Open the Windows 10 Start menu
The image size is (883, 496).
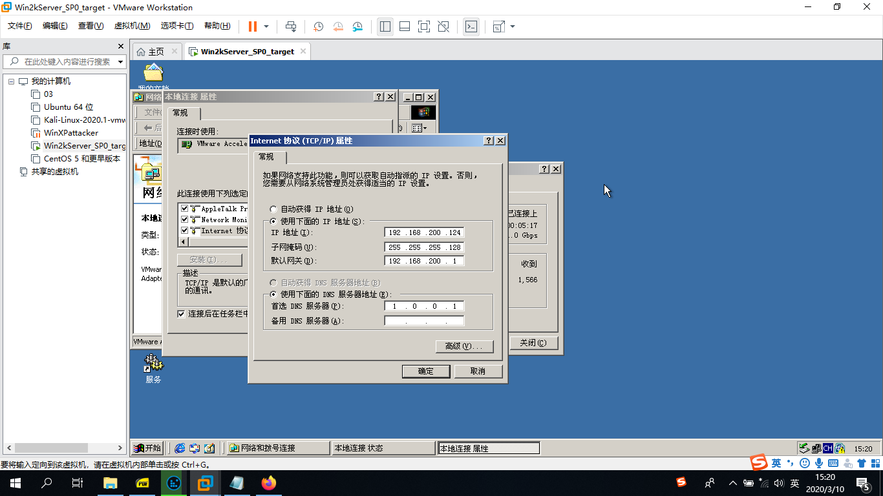[x=16, y=483]
